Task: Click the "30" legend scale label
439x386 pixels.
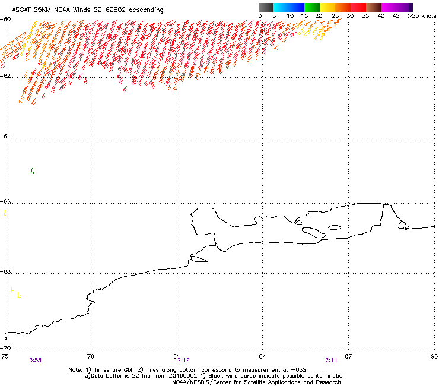Action: (350, 16)
